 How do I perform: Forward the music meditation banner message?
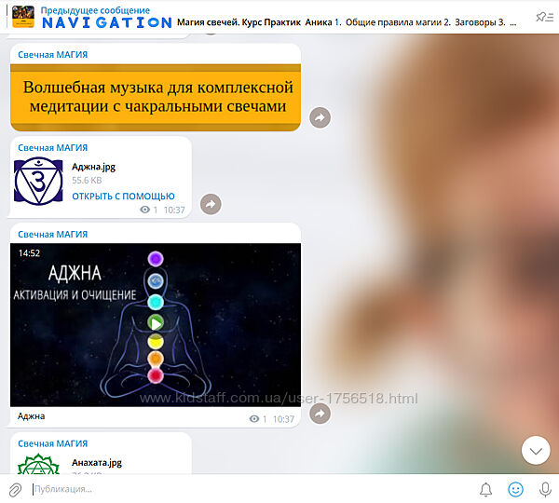tap(320, 117)
